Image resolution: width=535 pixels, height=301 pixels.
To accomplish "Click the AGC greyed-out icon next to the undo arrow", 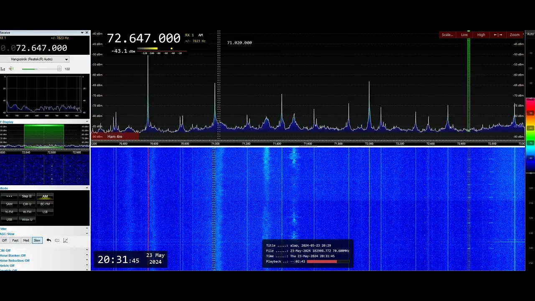I will point(57,240).
